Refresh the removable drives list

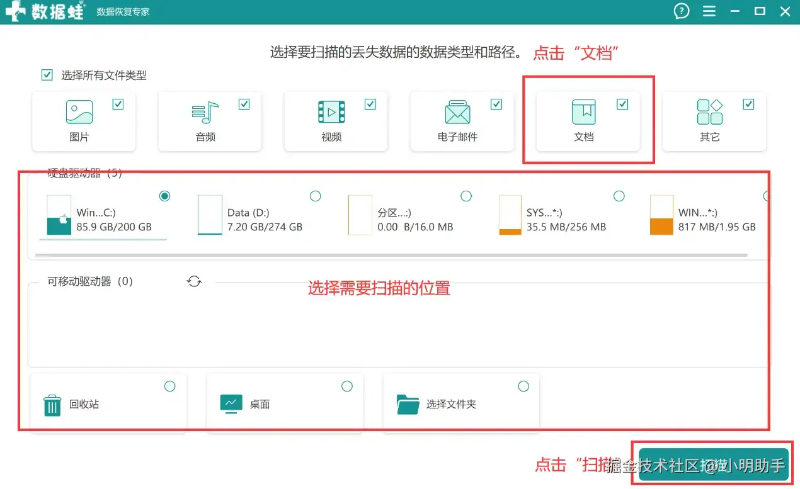click(x=194, y=281)
